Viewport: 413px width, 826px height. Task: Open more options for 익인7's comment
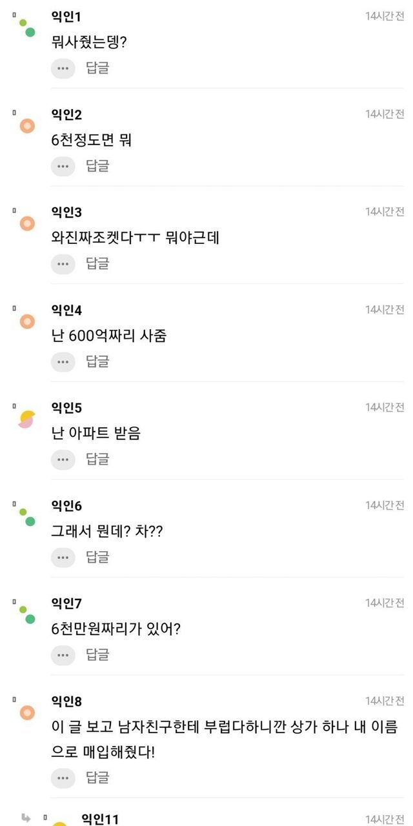click(x=63, y=654)
